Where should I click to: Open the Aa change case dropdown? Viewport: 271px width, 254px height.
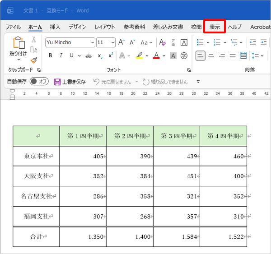tap(146, 42)
